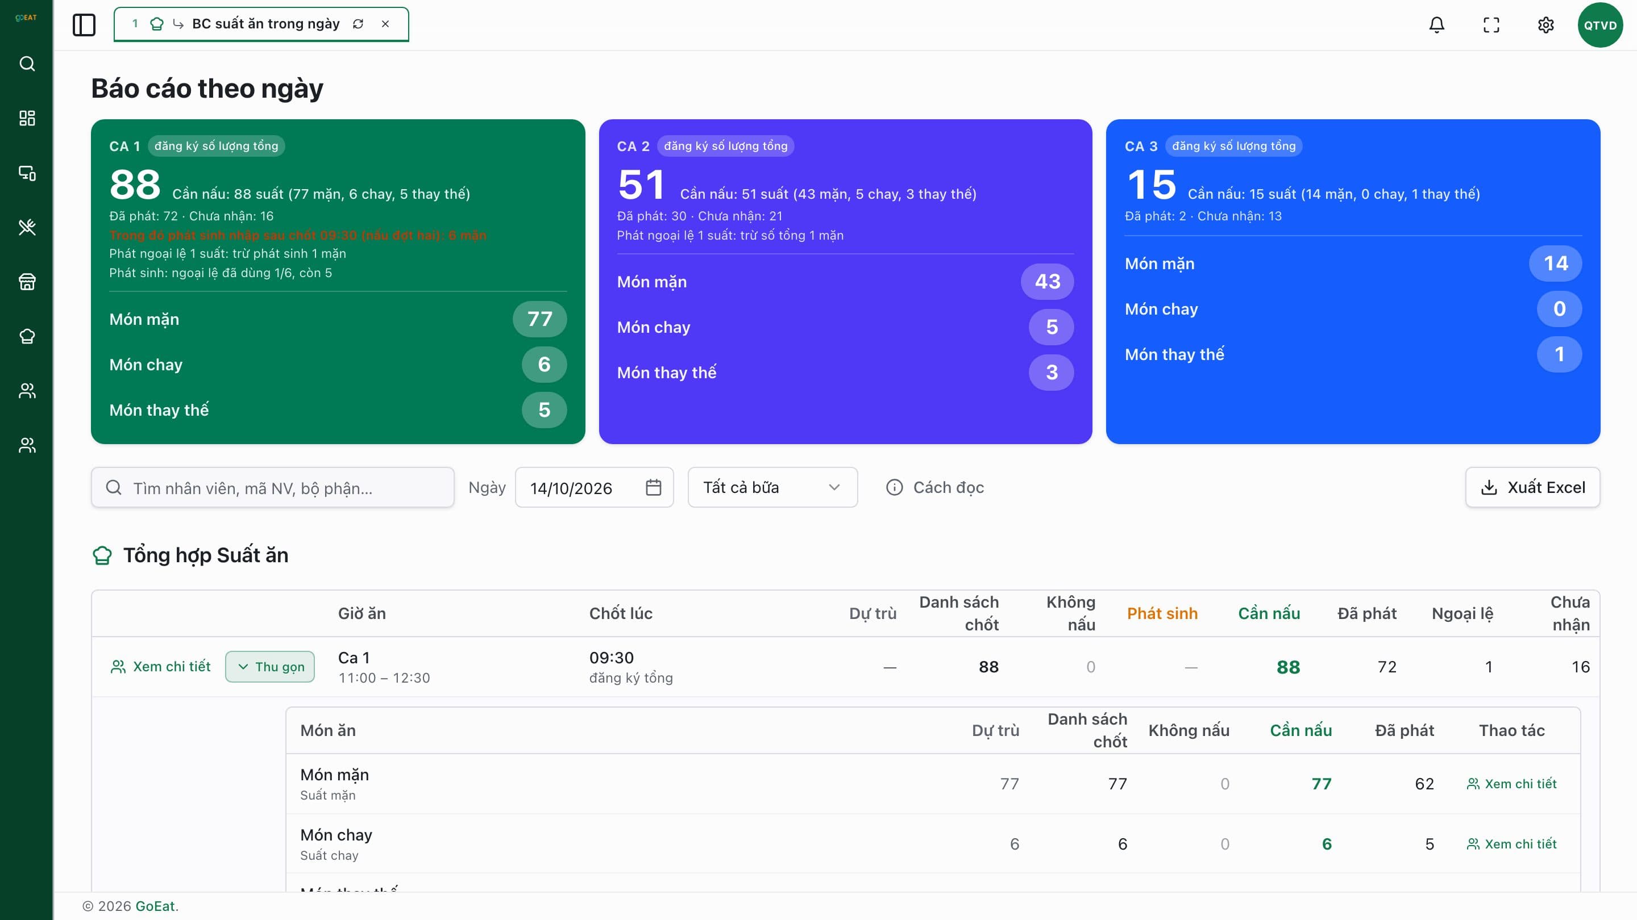Refresh the BC suất ăn trong ngày tab

[359, 24]
